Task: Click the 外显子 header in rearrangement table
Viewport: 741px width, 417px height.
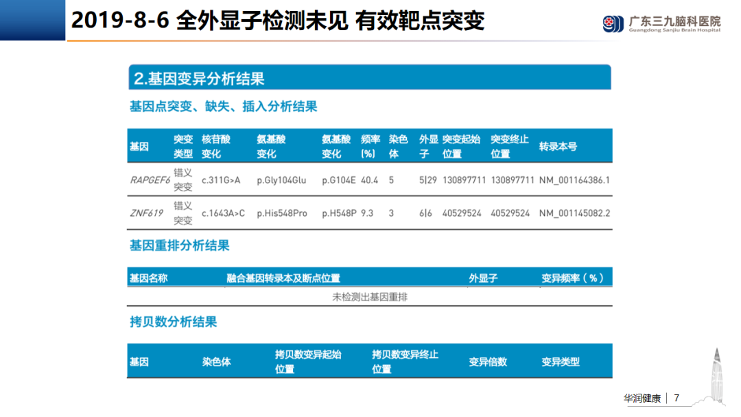Action: coord(483,278)
